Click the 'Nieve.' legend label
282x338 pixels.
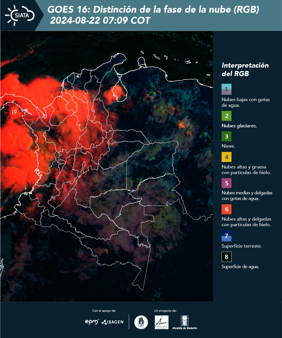[228, 146]
